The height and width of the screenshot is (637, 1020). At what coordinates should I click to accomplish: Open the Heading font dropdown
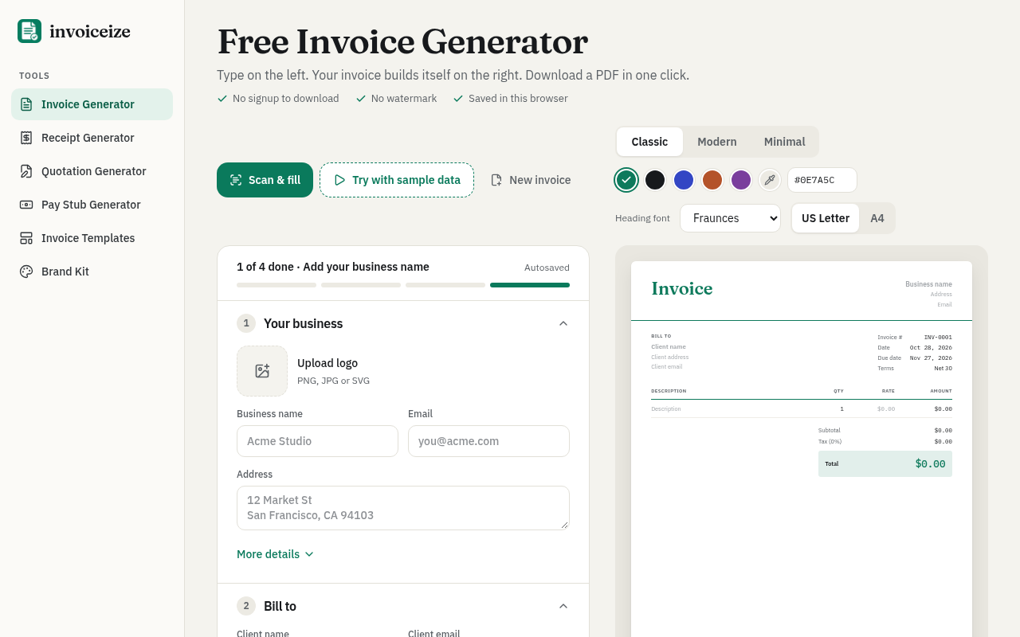(x=730, y=218)
